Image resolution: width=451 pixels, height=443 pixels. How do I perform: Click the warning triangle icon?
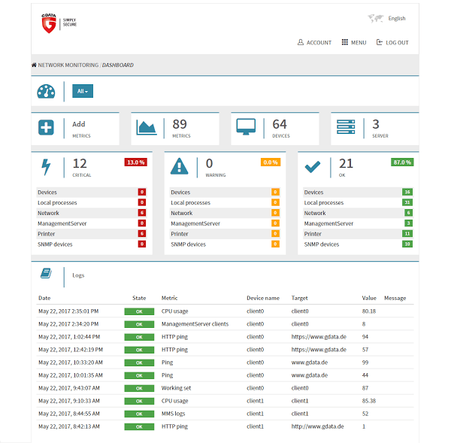(x=180, y=167)
